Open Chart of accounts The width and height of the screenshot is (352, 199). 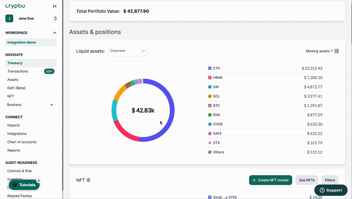(22, 142)
